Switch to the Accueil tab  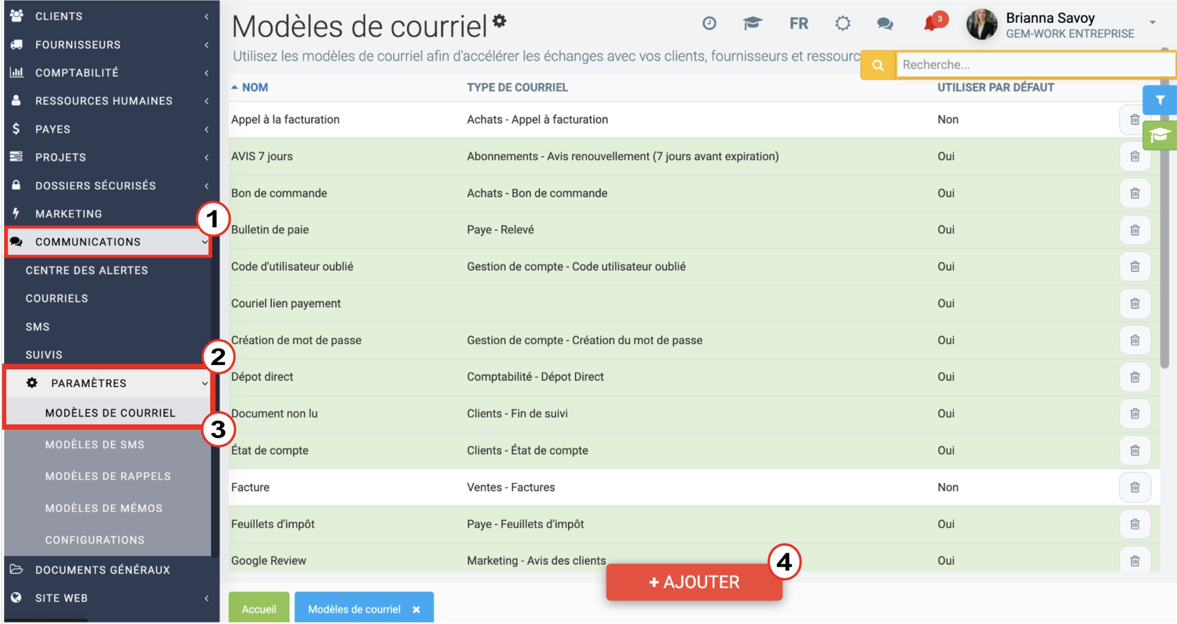click(x=258, y=608)
